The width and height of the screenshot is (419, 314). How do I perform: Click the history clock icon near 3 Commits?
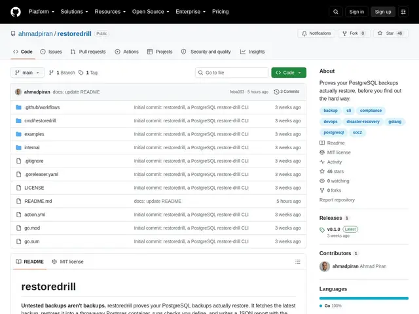[x=276, y=92]
